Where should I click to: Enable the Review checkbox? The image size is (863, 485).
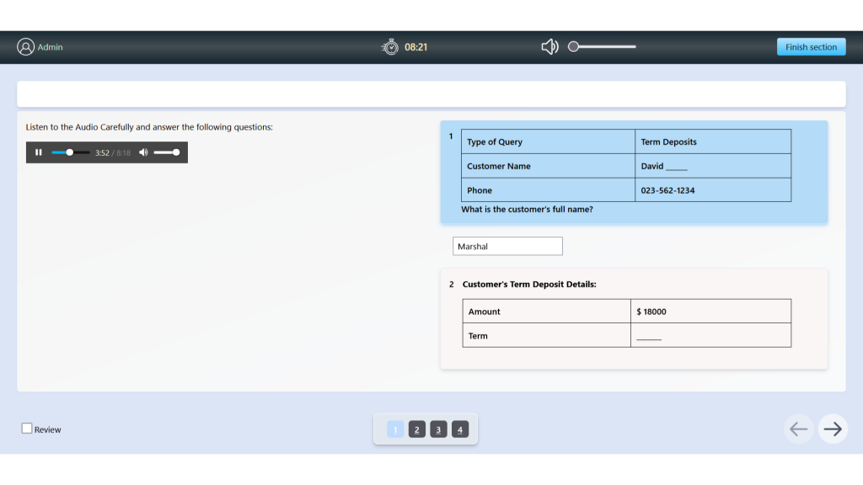(27, 429)
